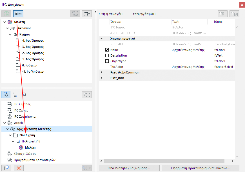This screenshot has width=245, height=172.
Task: Select Προγράμματα Χρονοσειρών in the tree
Action: 35,160
